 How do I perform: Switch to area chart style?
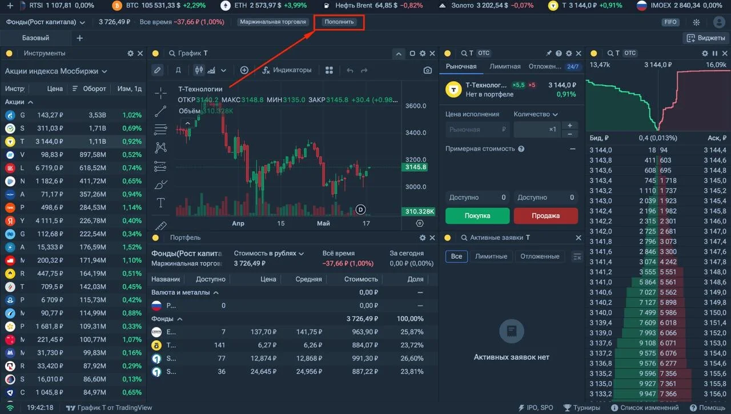point(211,70)
